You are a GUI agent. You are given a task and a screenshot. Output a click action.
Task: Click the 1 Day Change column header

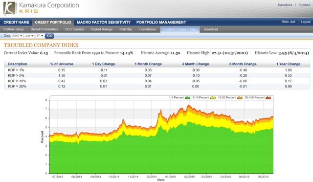pos(103,64)
